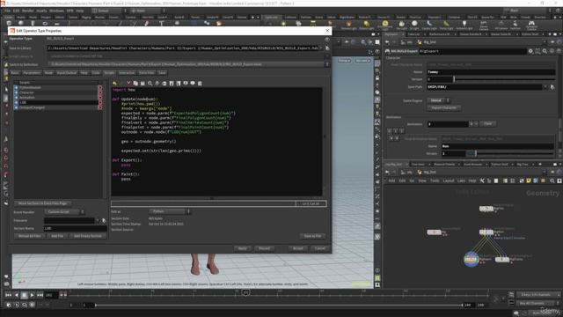The image size is (563, 317).
Task: Jump to last frame on timeline
Action: (40, 295)
